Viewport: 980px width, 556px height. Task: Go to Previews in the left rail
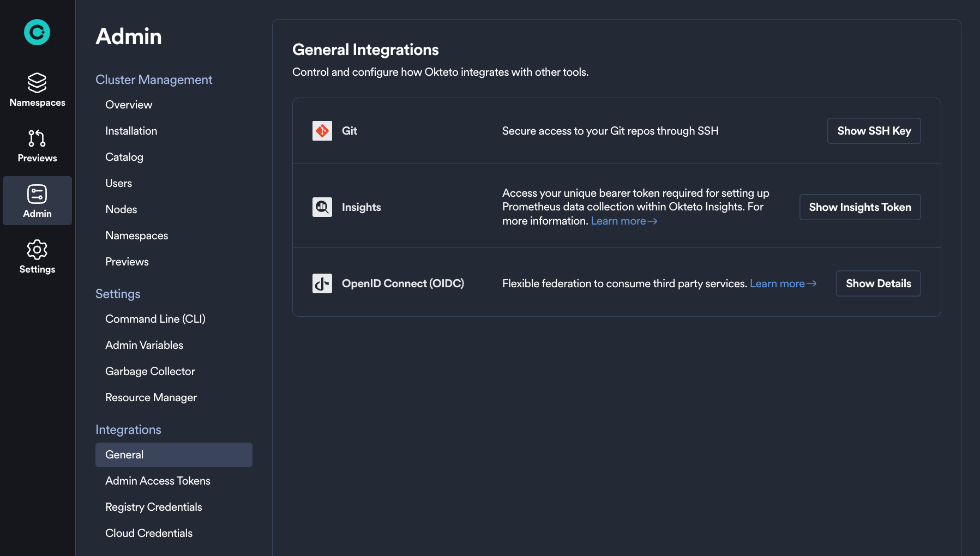tap(37, 146)
